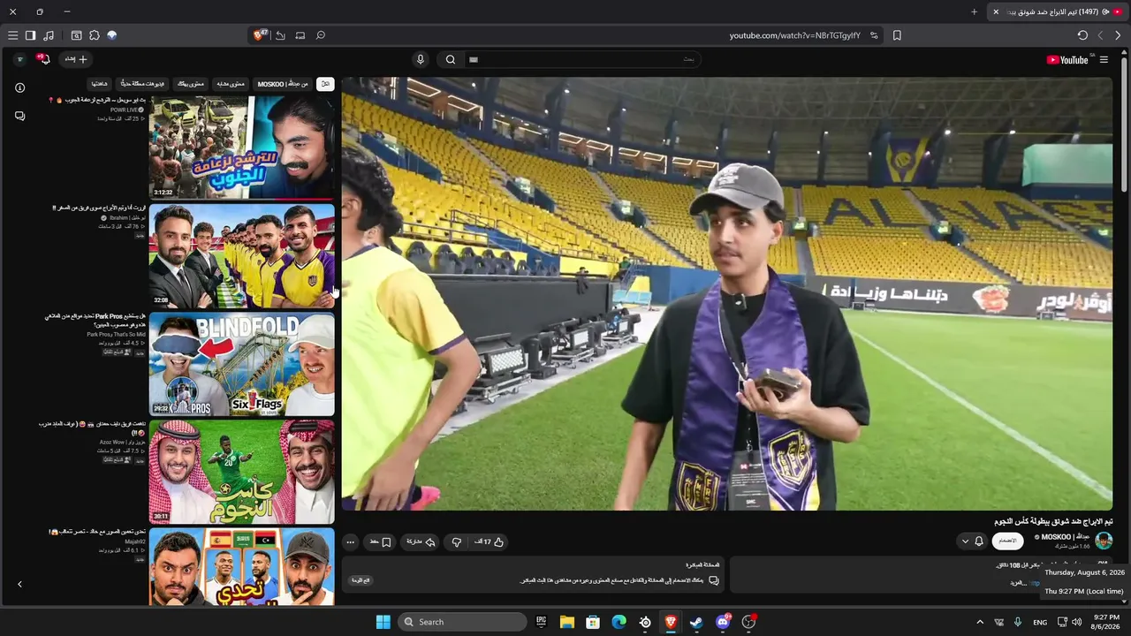Reload the YouTube page
The image size is (1131, 636).
1082,35
